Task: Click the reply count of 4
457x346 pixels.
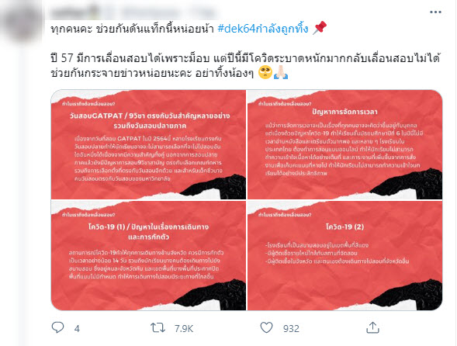Action: (x=77, y=329)
